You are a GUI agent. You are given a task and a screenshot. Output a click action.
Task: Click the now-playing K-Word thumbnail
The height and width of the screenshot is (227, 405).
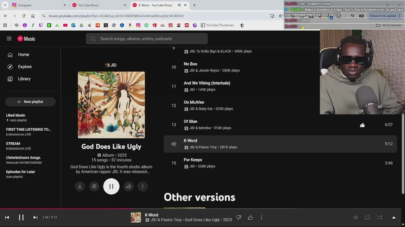pos(136,218)
